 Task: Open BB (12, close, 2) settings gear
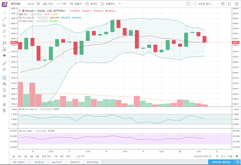42,18
